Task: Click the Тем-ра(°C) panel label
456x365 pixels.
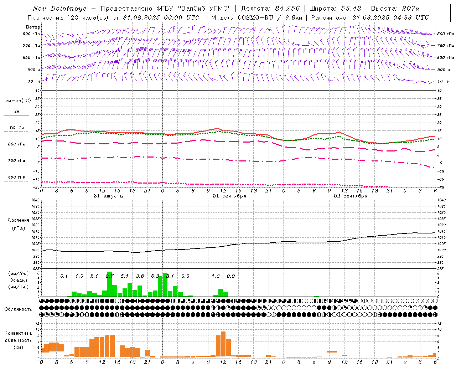Action: coord(17,101)
